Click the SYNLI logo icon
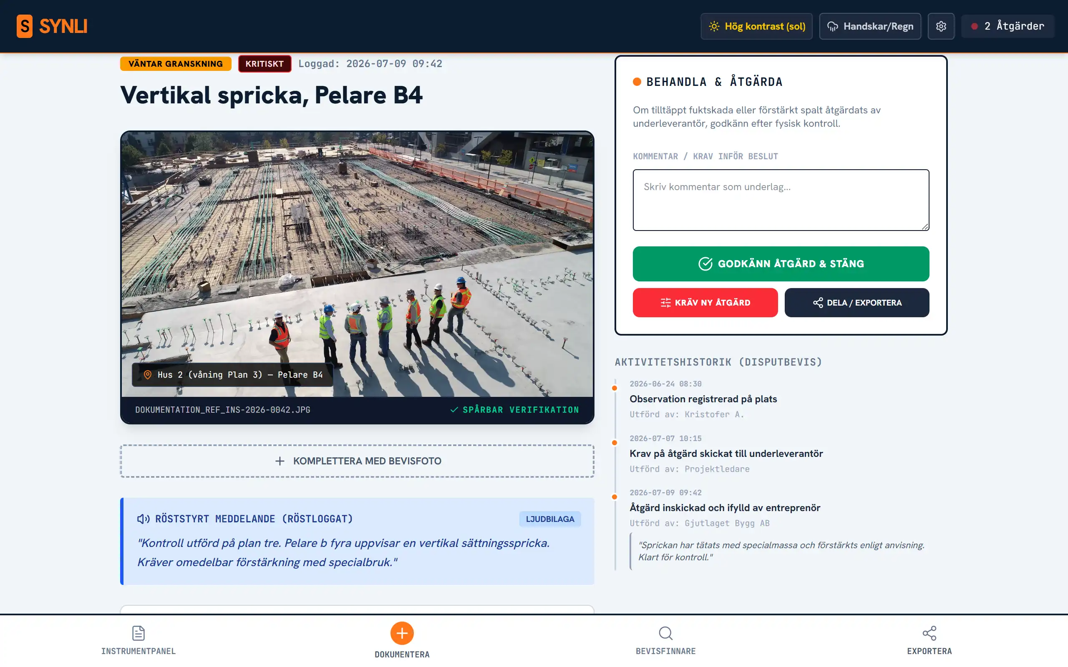 click(24, 26)
